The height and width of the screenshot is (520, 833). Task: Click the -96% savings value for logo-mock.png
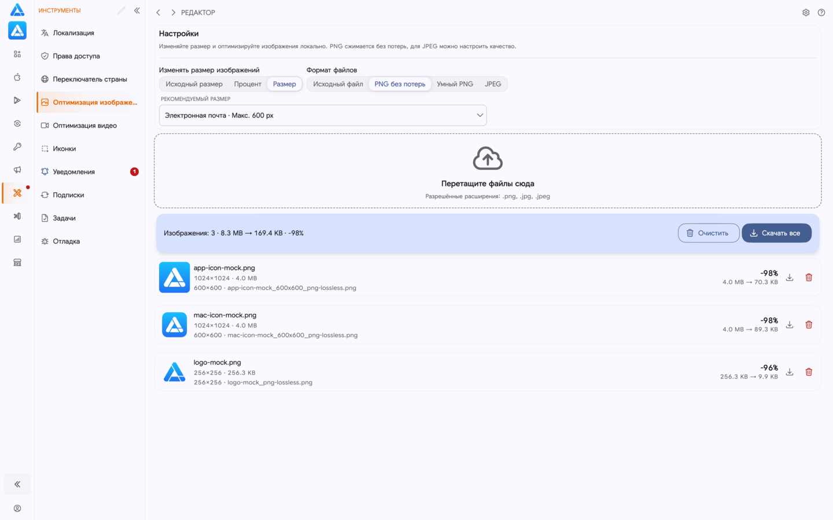[x=769, y=368]
